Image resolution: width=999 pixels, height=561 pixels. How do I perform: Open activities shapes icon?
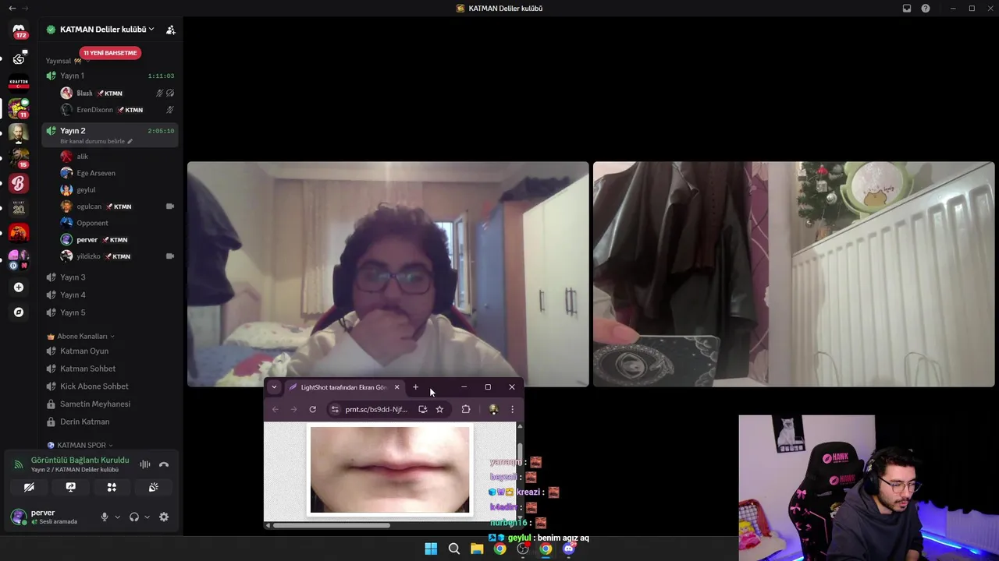112,487
